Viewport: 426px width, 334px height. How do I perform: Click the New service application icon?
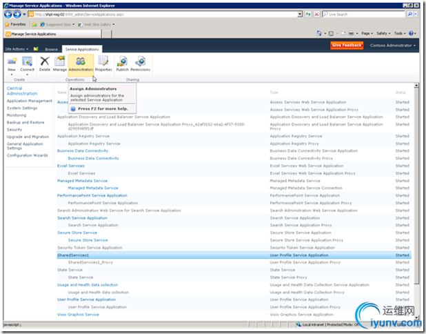click(x=12, y=64)
